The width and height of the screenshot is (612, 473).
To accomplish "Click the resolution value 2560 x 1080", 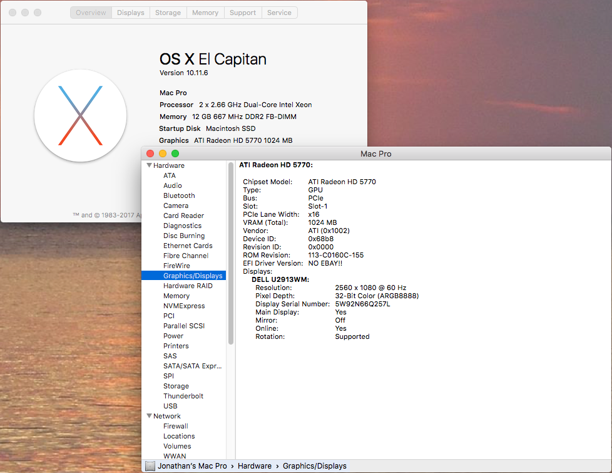I will coord(371,288).
